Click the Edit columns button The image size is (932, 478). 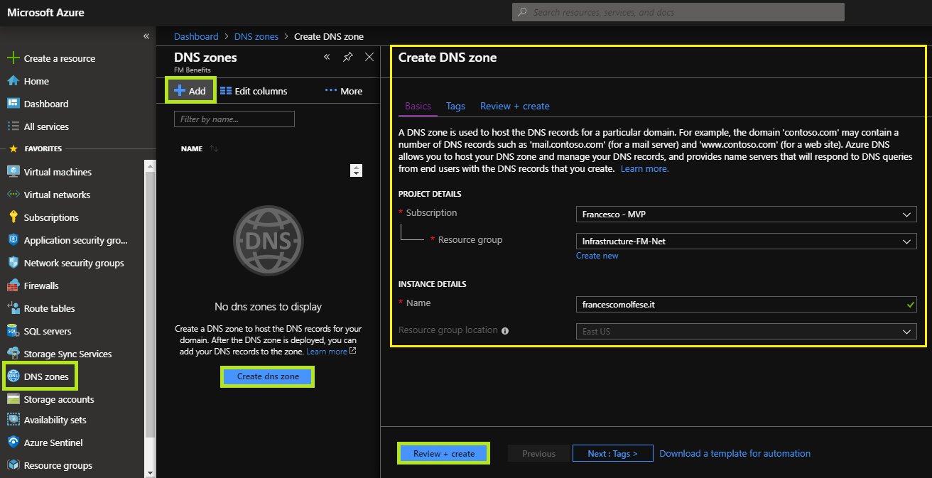click(x=254, y=91)
